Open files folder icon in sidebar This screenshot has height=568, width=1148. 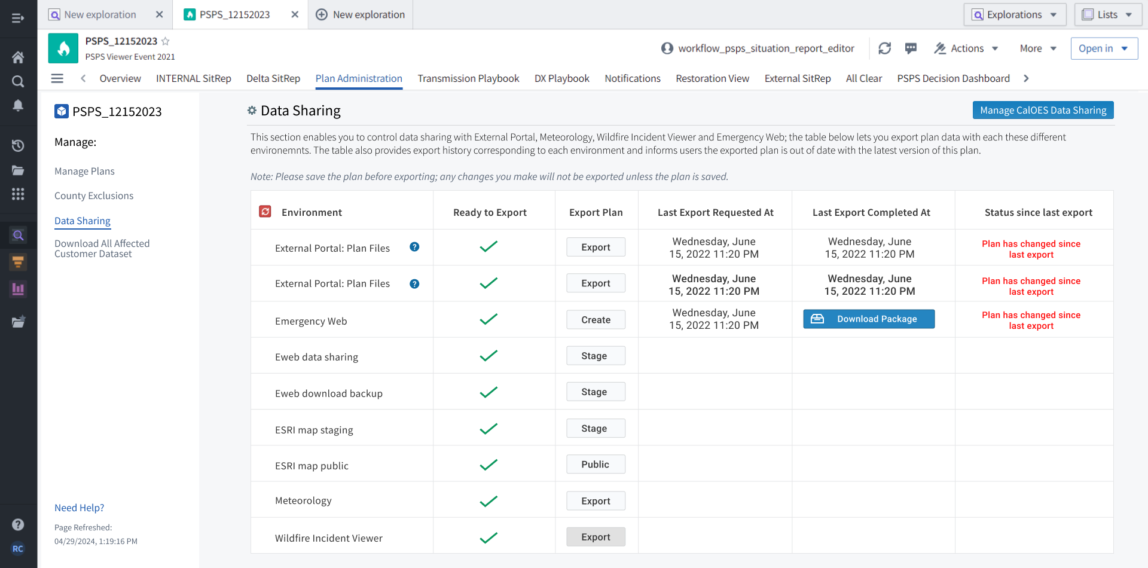click(18, 170)
